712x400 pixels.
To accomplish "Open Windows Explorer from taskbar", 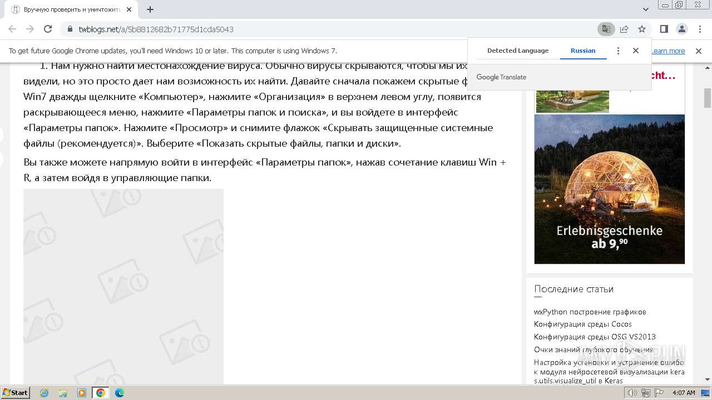I will [x=63, y=393].
